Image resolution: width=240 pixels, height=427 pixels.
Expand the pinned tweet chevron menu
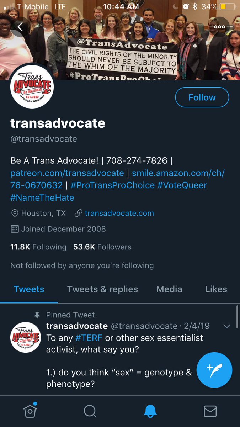[x=226, y=326]
